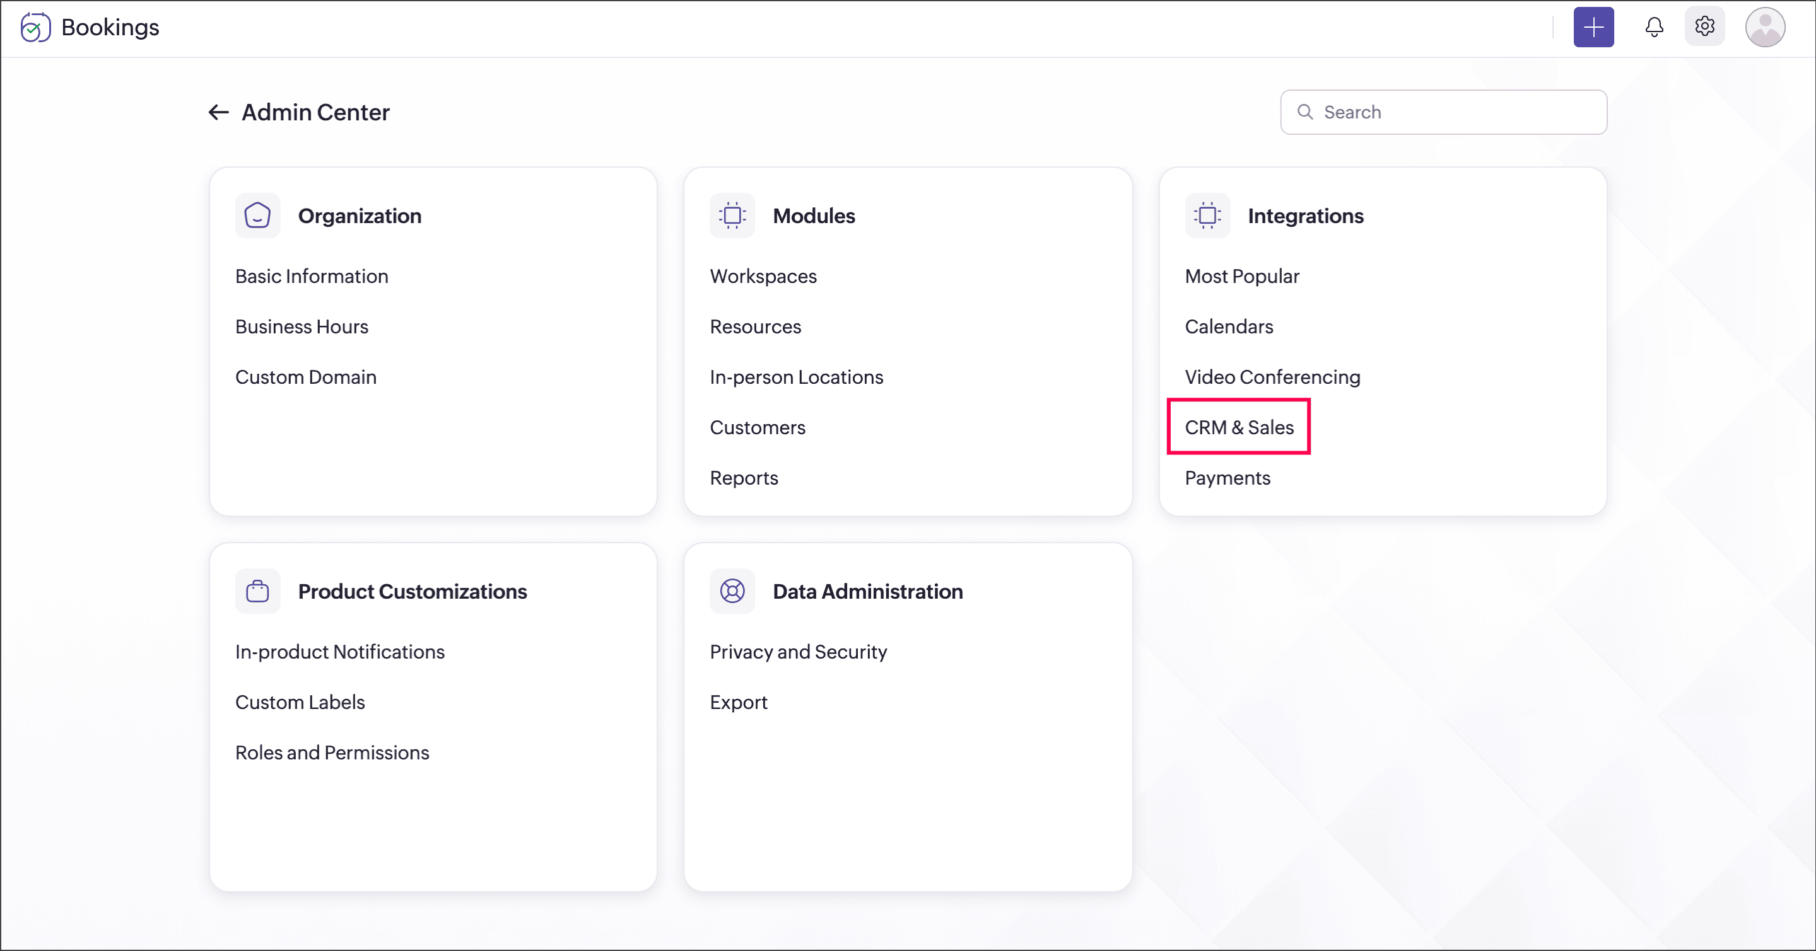Open Basic Information settings
This screenshot has width=1816, height=951.
click(x=312, y=276)
